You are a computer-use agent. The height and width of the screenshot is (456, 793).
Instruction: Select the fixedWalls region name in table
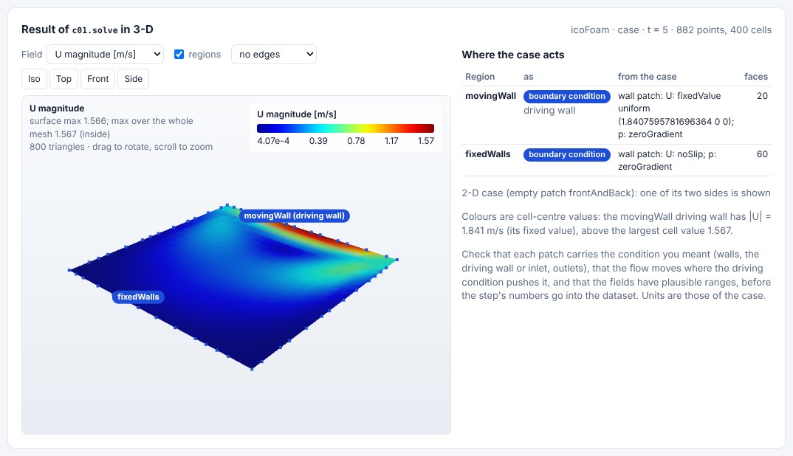pos(487,154)
